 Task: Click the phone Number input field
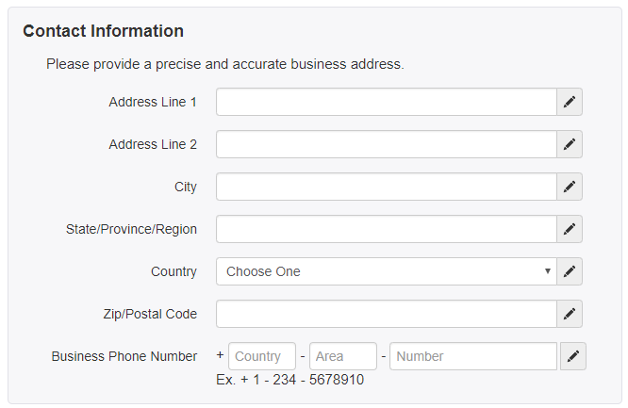tap(473, 356)
